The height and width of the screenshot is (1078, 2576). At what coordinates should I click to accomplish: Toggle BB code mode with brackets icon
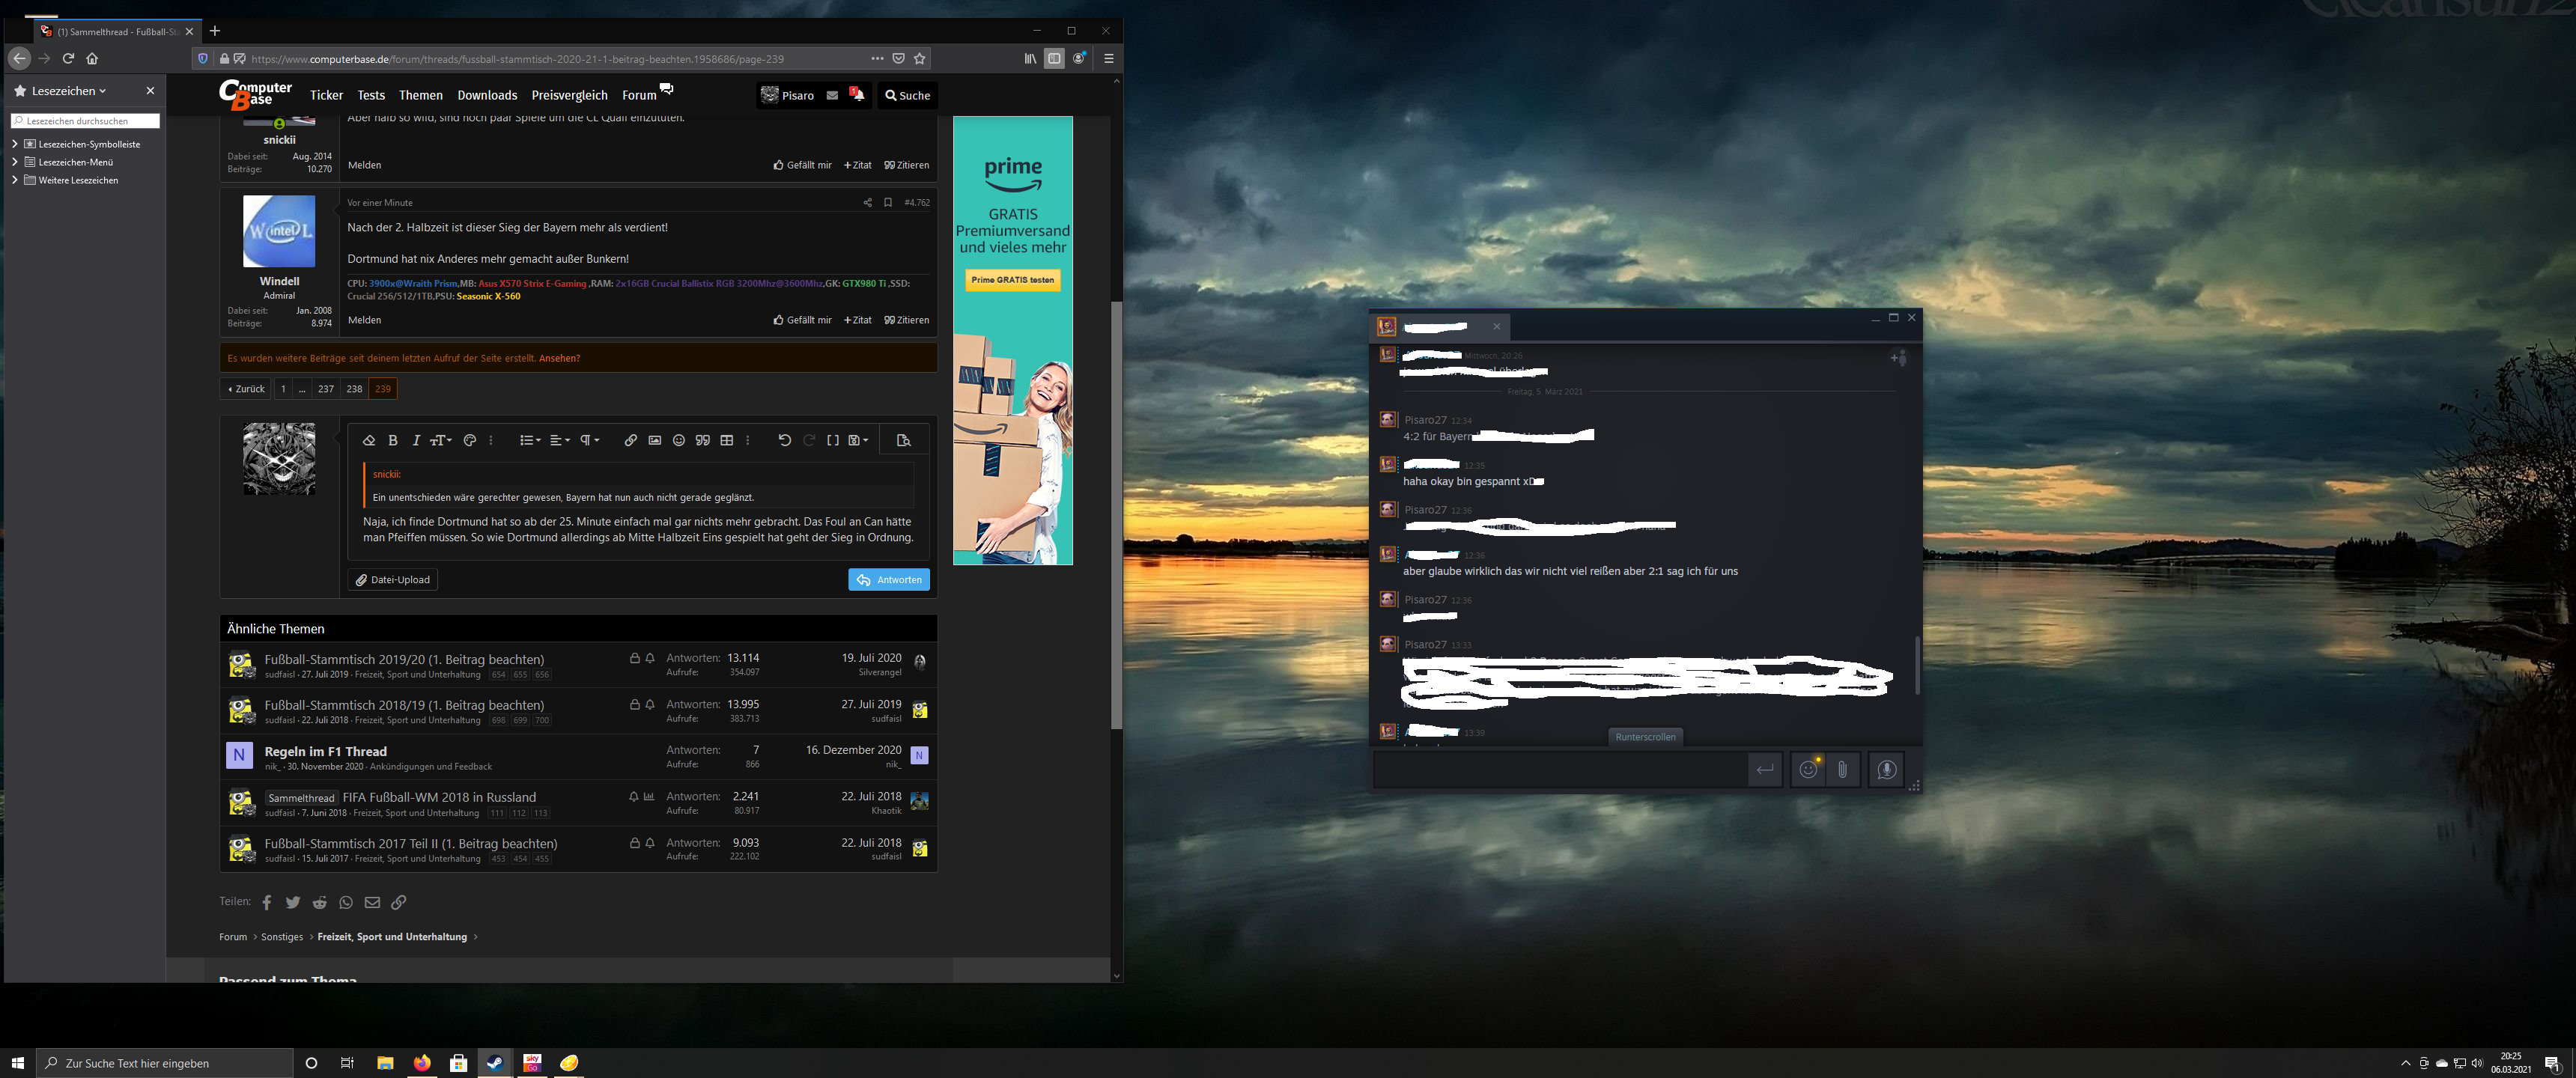pyautogui.click(x=833, y=440)
